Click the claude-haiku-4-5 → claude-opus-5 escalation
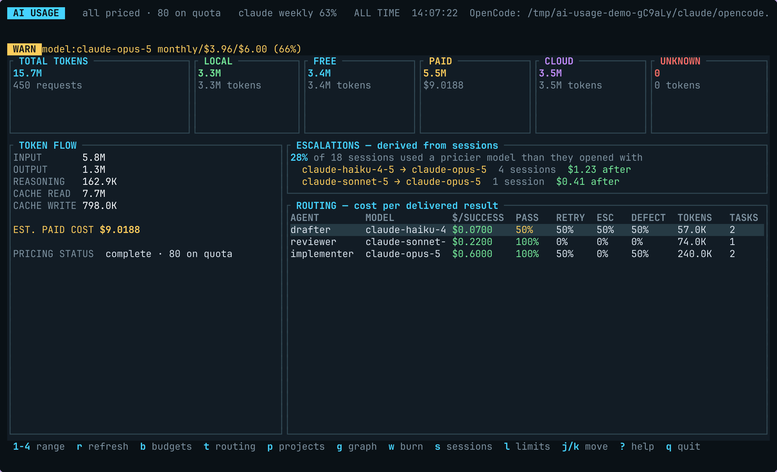 point(394,169)
